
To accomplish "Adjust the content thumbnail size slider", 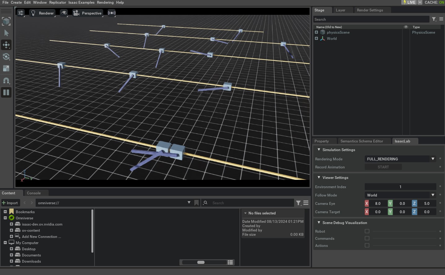I will [201, 262].
